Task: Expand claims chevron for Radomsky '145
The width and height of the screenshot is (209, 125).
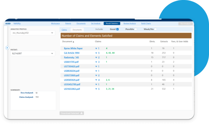Action: [96, 57]
